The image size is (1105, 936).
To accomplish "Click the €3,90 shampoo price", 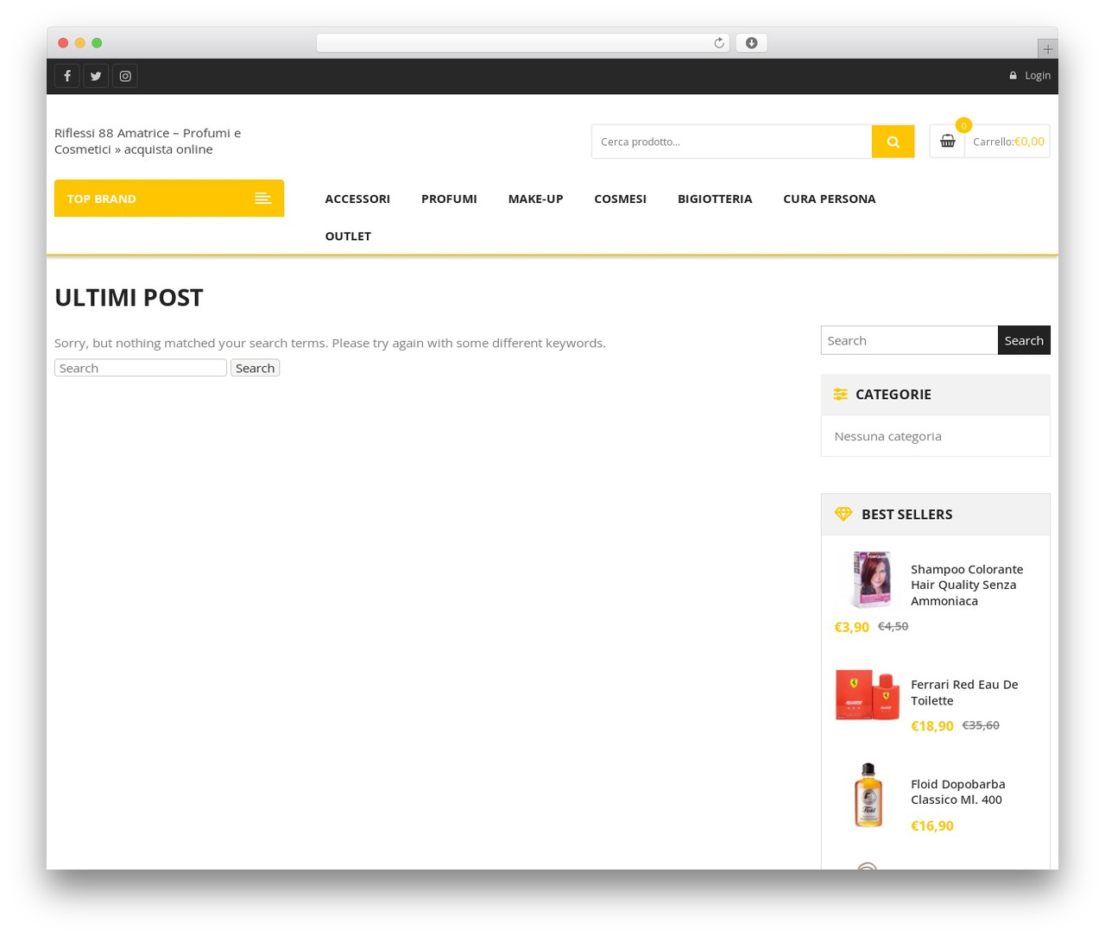I will click(x=851, y=627).
